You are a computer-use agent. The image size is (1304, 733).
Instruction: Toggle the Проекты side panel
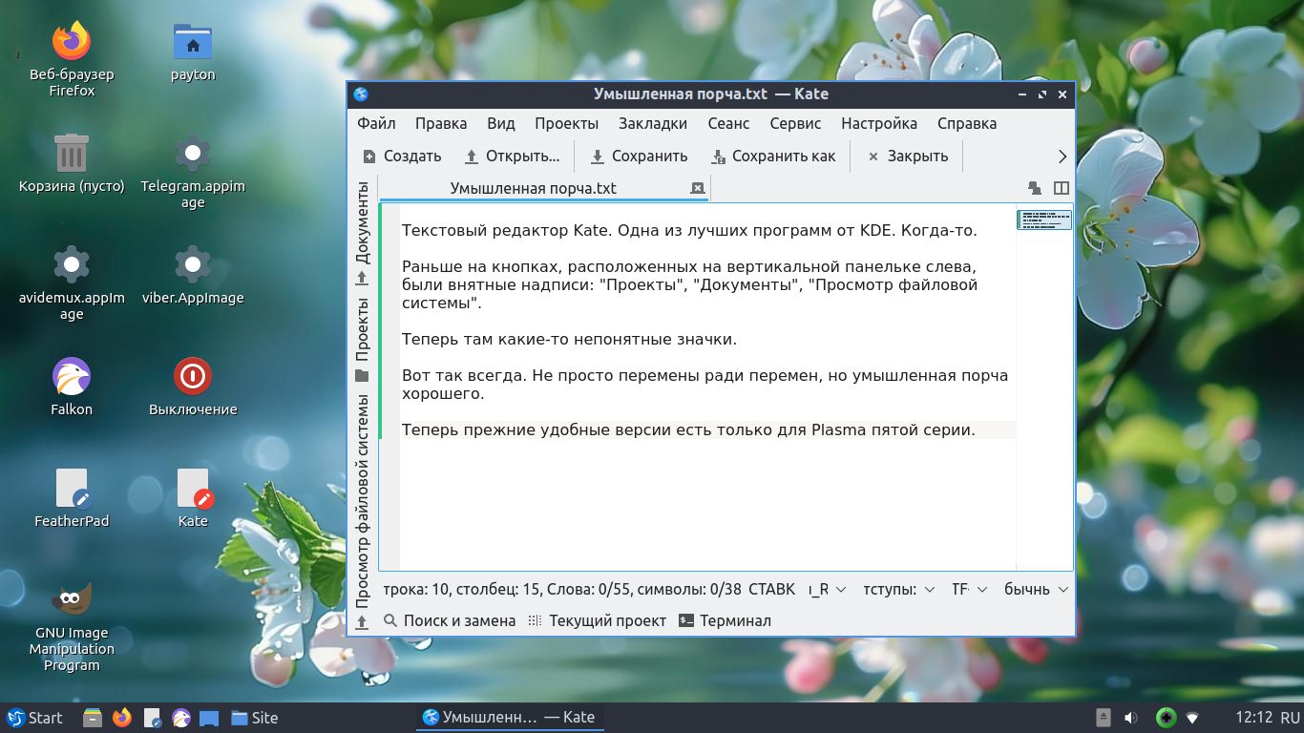(x=362, y=339)
